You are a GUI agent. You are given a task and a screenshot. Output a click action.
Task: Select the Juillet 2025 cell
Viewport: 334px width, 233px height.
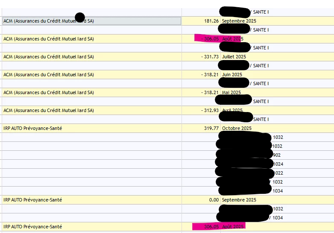(x=277, y=57)
